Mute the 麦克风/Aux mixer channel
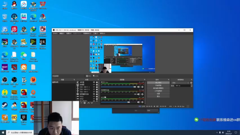Screen dimensions: 240x135 139,87
